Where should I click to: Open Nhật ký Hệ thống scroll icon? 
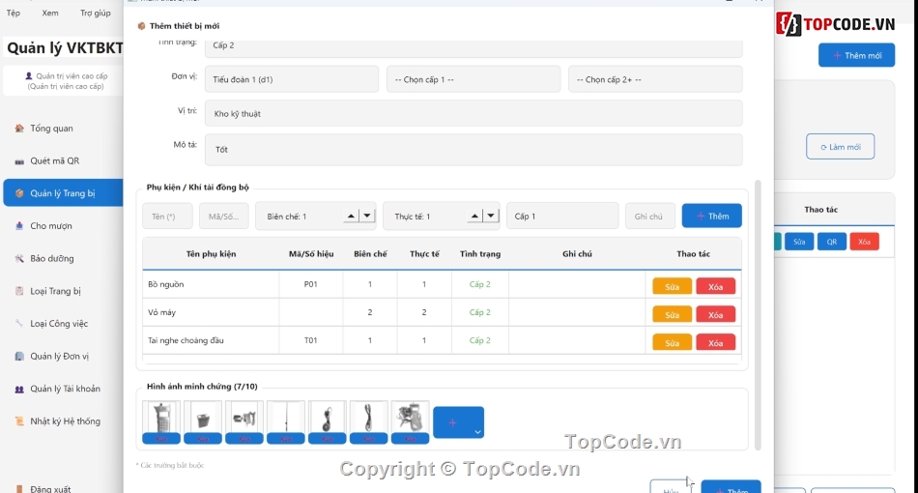click(x=19, y=421)
